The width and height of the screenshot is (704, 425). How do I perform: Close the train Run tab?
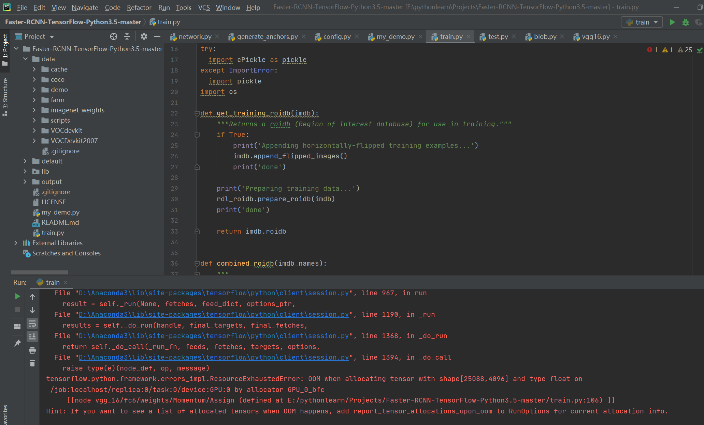coord(66,283)
